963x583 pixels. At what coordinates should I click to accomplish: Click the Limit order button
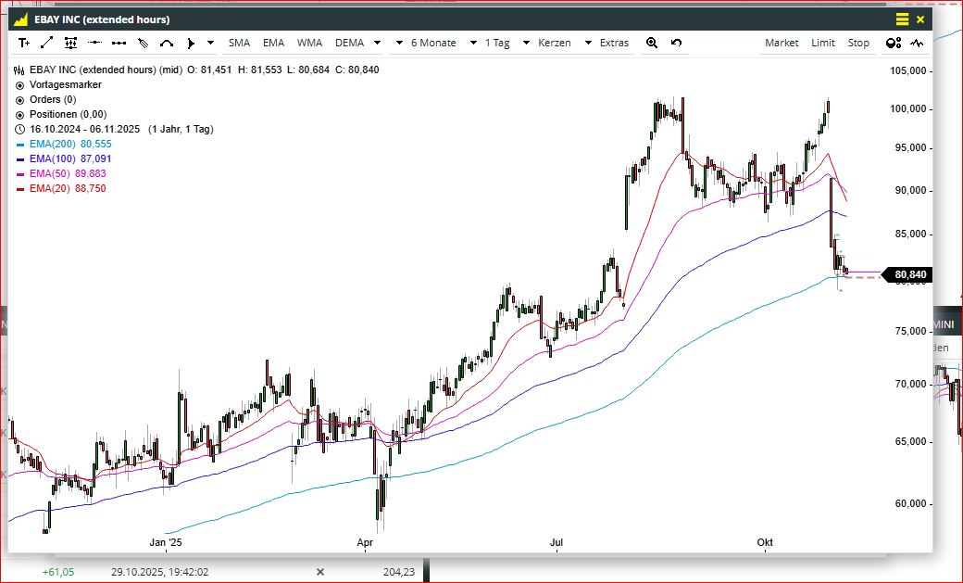pyautogui.click(x=823, y=43)
